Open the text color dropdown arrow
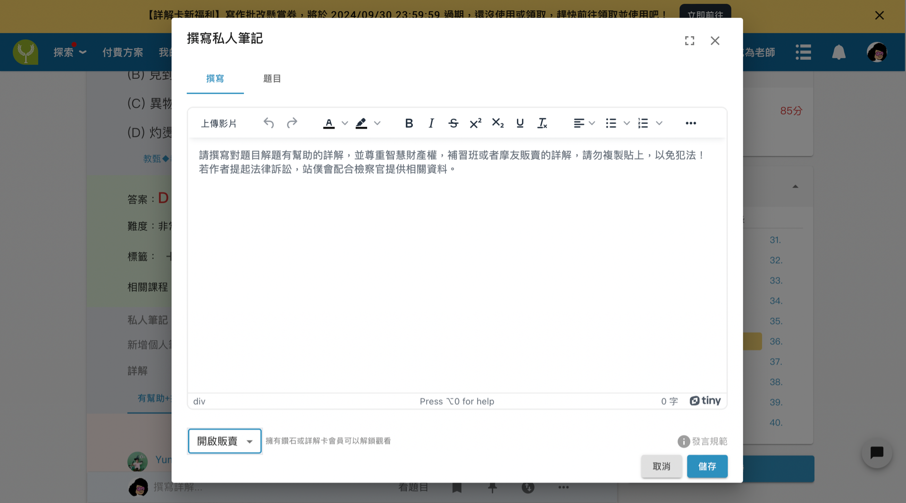Viewport: 906px width, 503px height. pyautogui.click(x=345, y=123)
